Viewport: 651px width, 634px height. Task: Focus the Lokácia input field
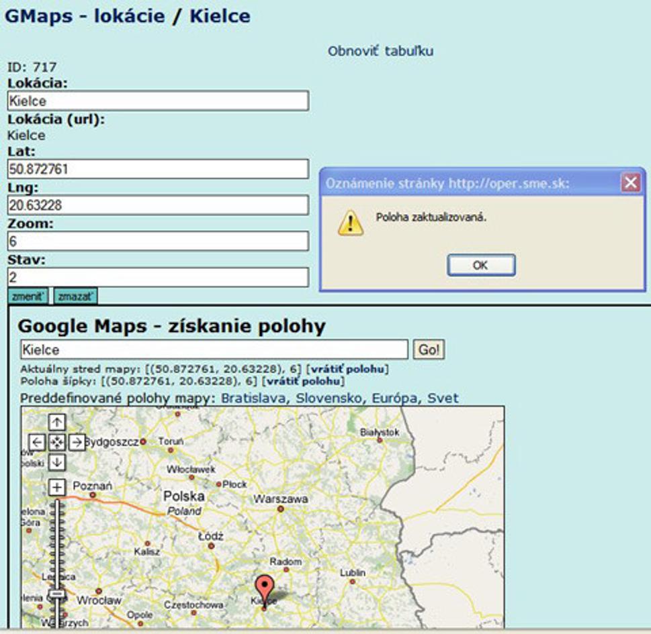[x=158, y=101]
